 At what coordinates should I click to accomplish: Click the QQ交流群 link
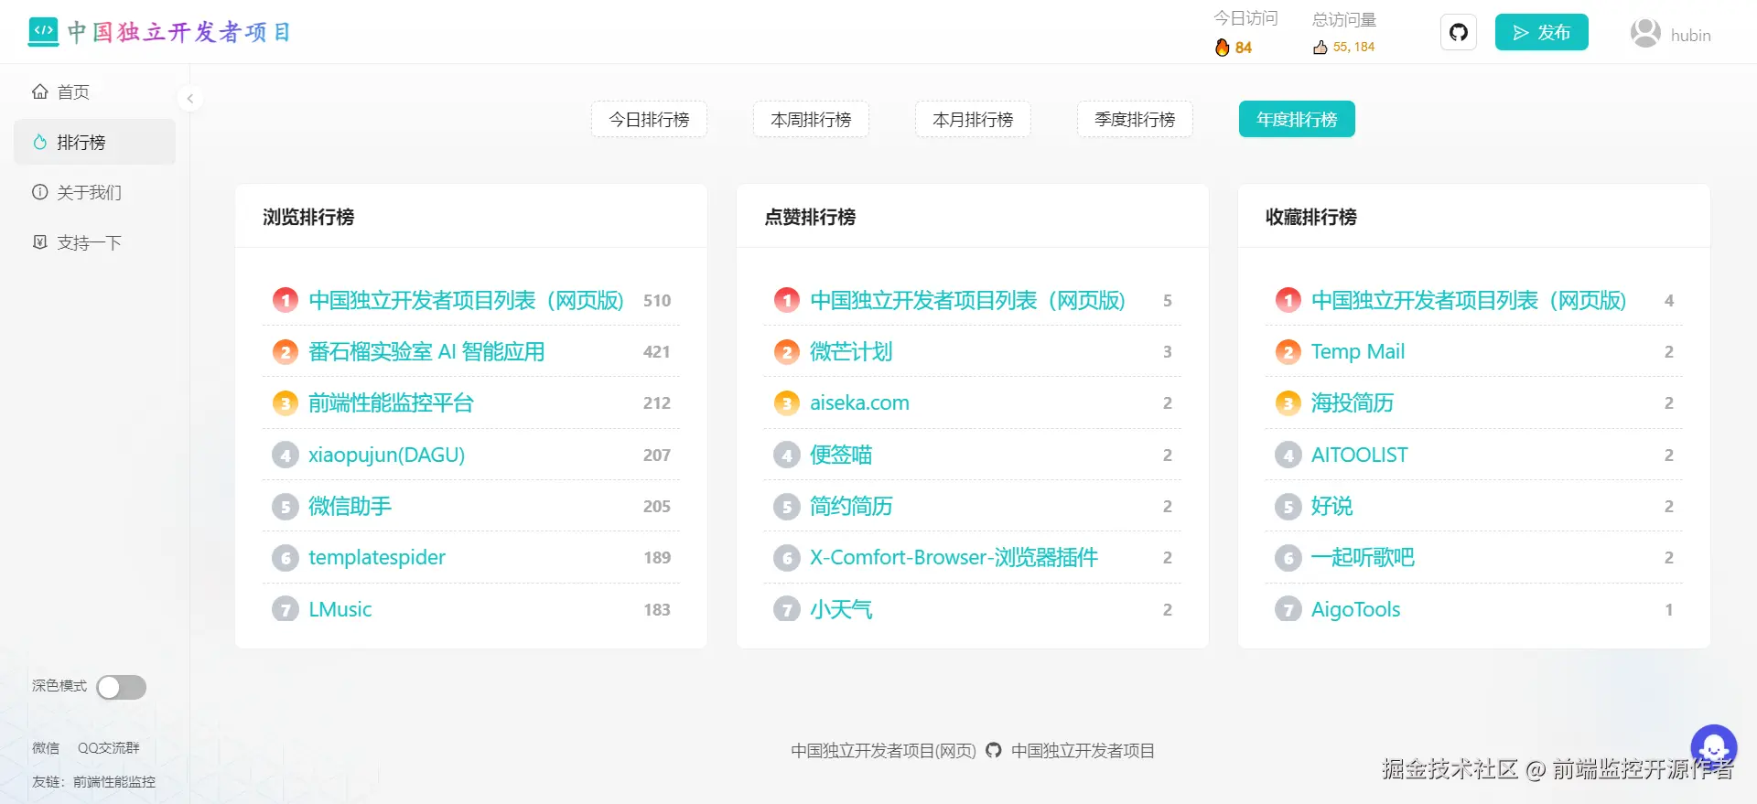point(109,748)
